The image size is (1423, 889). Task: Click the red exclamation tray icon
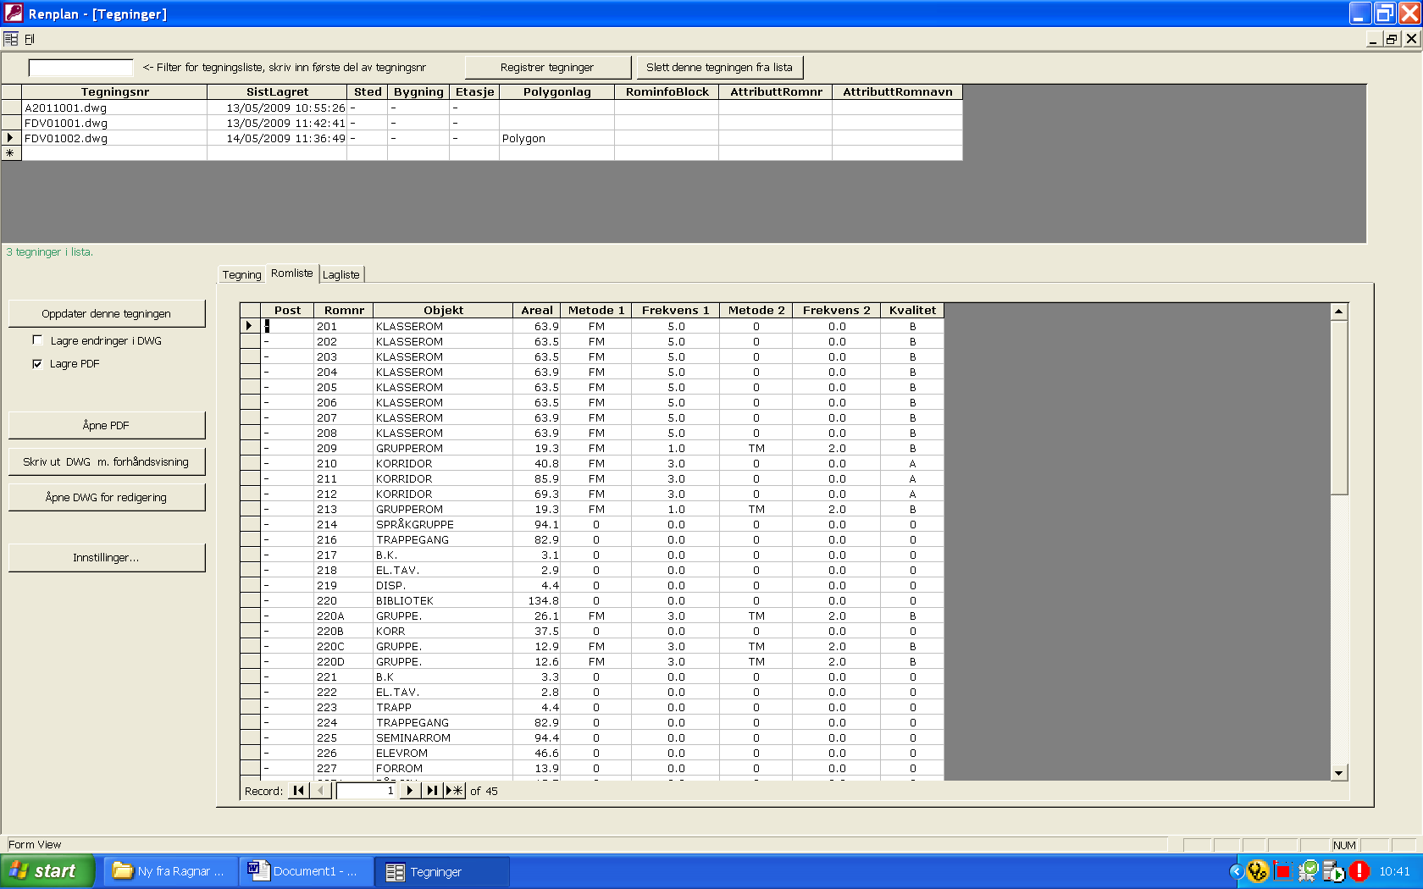click(x=1359, y=871)
